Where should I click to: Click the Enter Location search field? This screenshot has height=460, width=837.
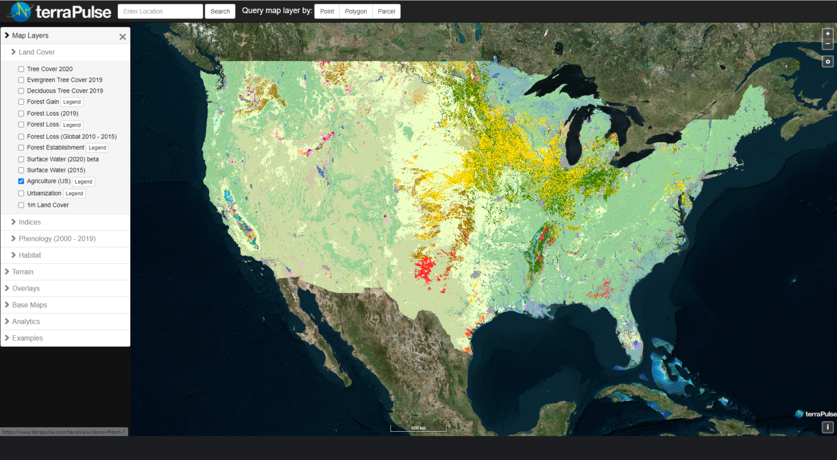(x=160, y=11)
